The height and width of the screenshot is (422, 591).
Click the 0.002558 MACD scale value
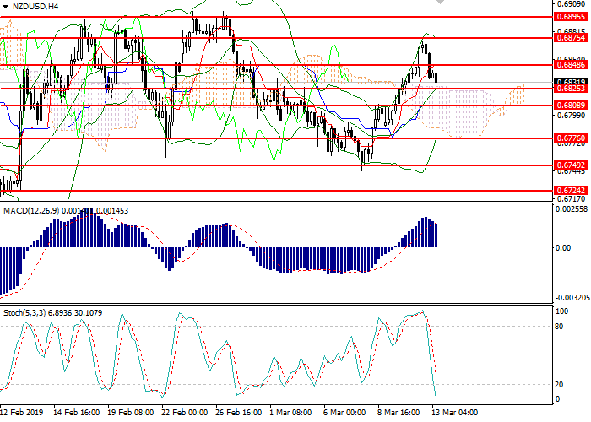(x=569, y=209)
